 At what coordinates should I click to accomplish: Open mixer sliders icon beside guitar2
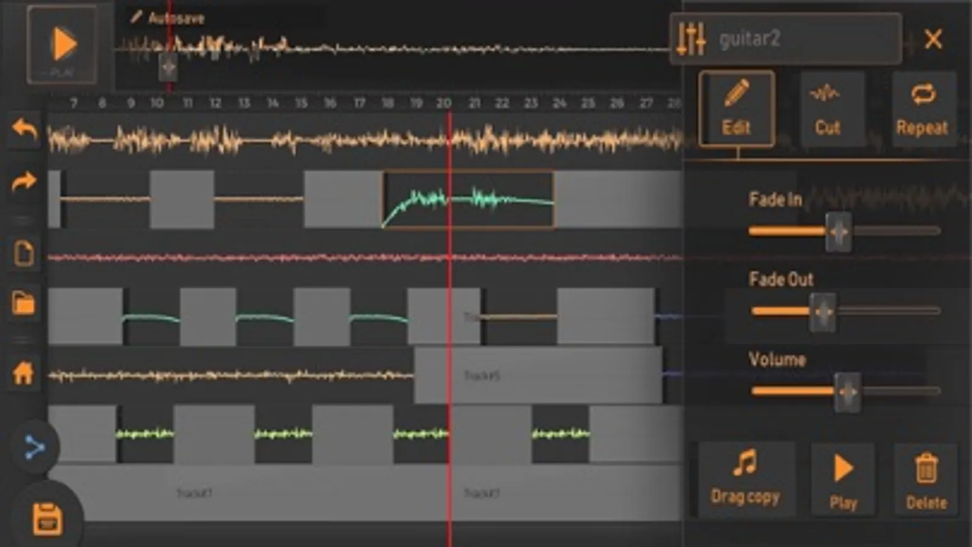pyautogui.click(x=691, y=39)
